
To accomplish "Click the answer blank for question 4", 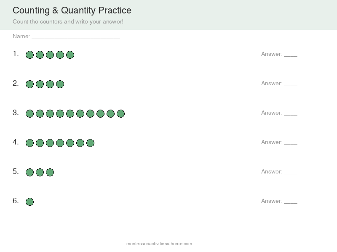I will click(291, 143).
